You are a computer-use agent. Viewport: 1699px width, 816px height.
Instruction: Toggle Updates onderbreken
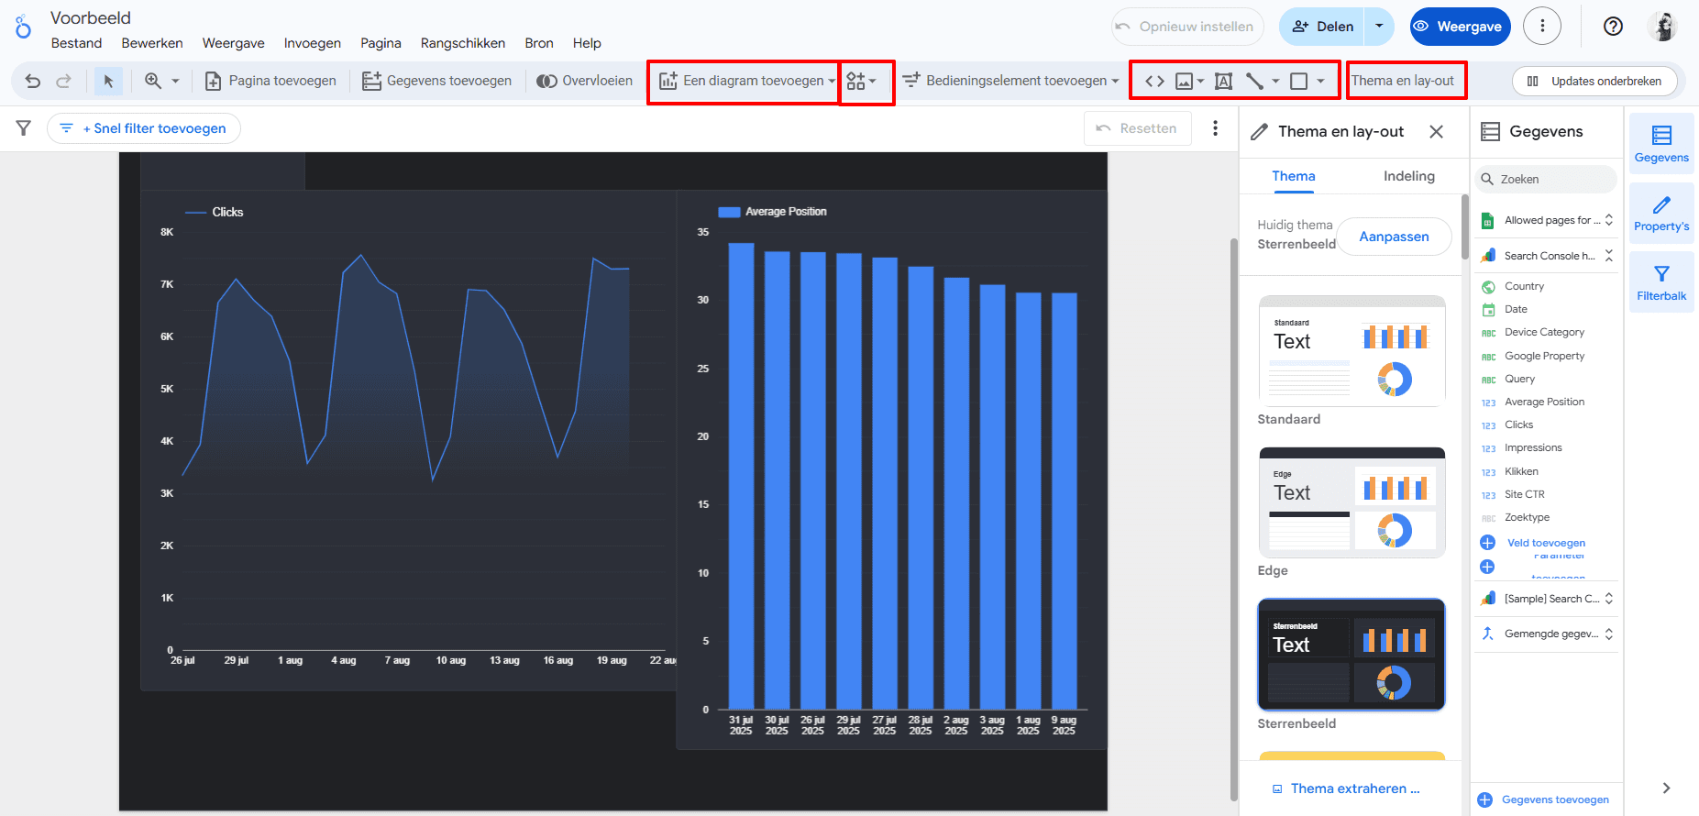pos(1594,81)
